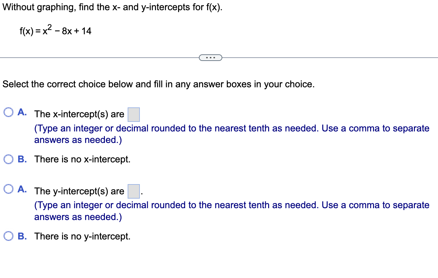
Task: Click the y-intercept answer box
Action: pyautogui.click(x=133, y=191)
